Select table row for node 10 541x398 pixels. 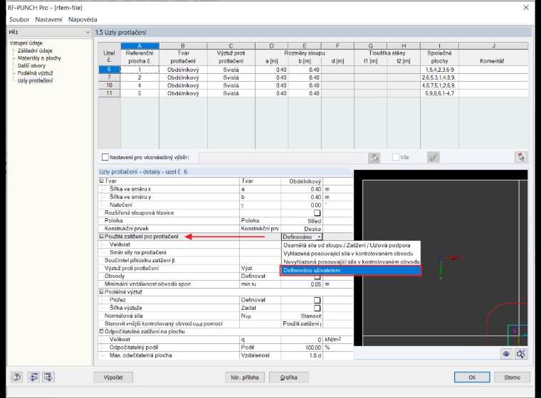[x=109, y=85]
